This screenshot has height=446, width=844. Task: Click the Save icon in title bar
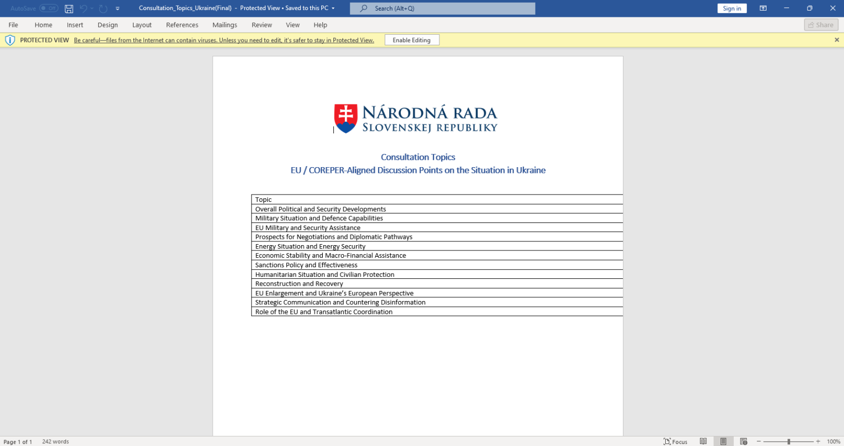point(69,8)
